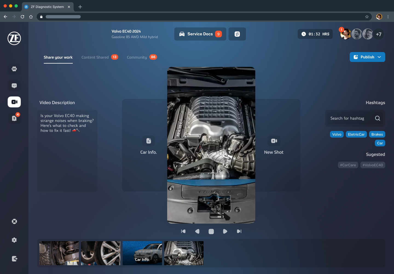This screenshot has width=394, height=274.
Task: Open browser profile avatar
Action: click(x=379, y=17)
